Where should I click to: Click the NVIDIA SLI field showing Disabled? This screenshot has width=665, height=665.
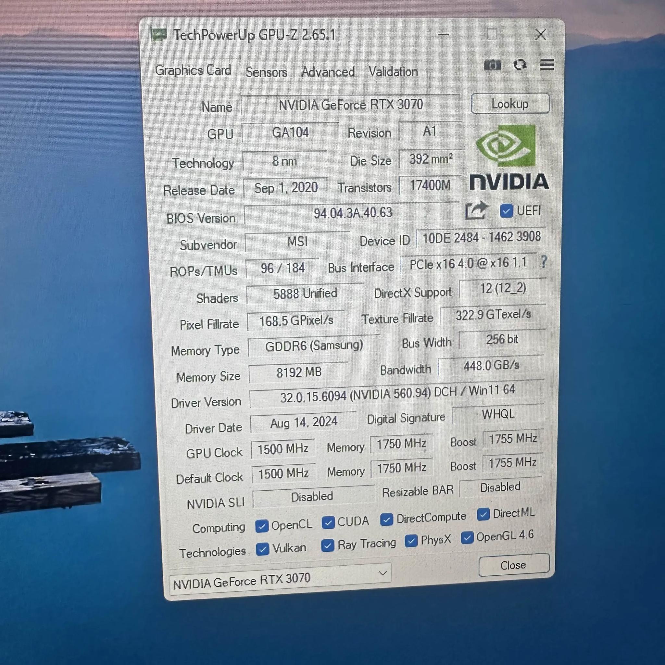tap(313, 497)
